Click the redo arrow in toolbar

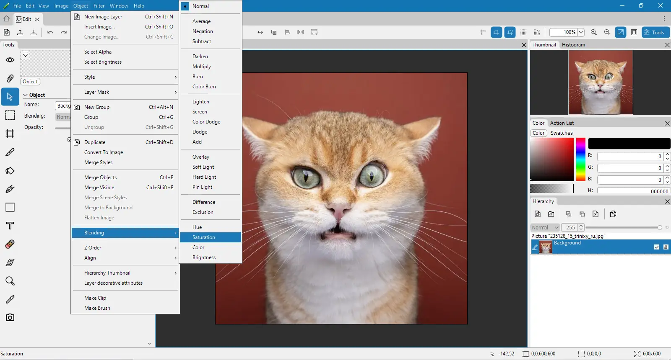pos(64,32)
